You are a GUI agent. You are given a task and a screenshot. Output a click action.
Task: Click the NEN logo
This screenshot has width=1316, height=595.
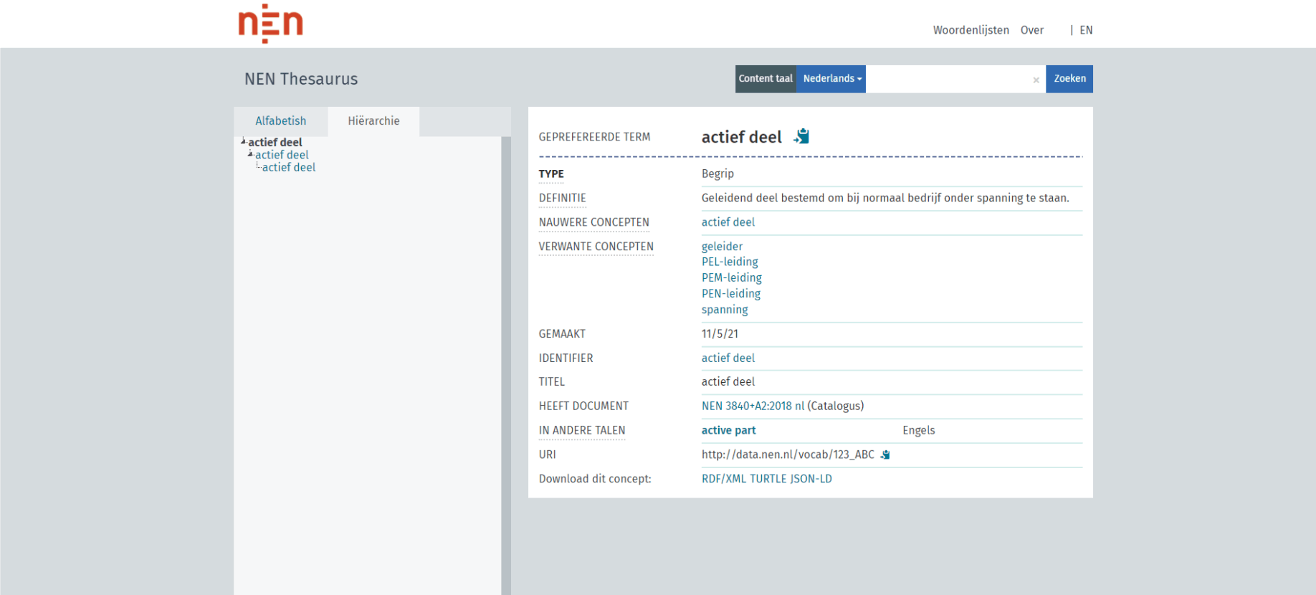tap(270, 24)
